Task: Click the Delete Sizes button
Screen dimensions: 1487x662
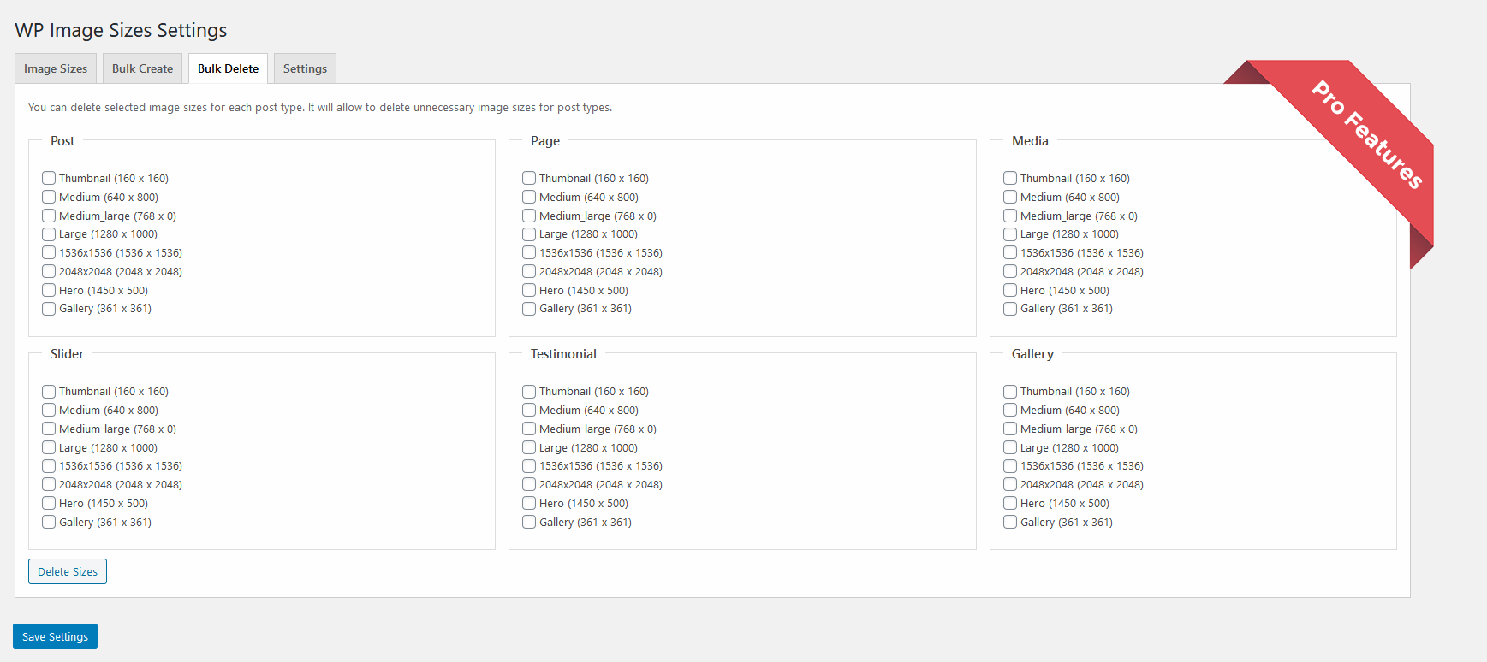Action: (68, 571)
